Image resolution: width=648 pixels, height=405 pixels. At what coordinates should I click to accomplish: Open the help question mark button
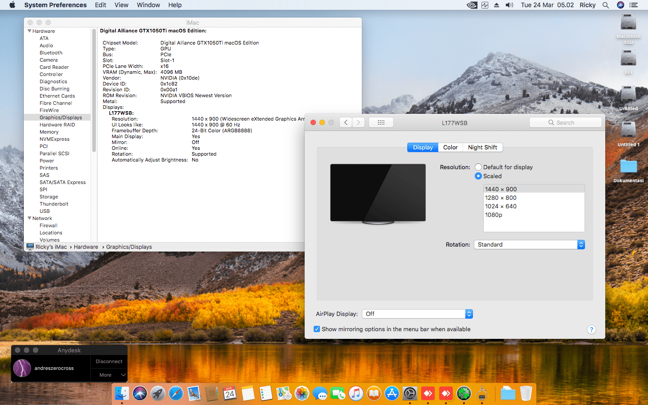click(591, 329)
